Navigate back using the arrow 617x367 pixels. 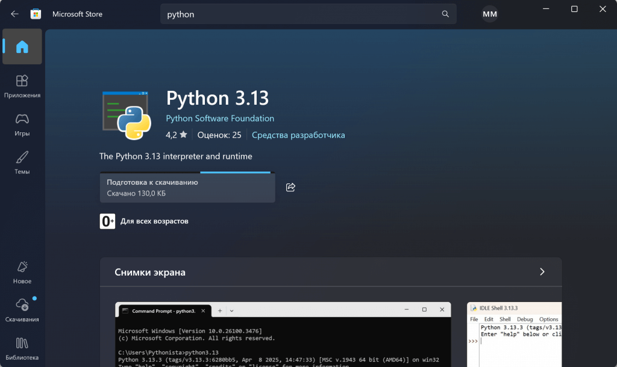tap(14, 13)
